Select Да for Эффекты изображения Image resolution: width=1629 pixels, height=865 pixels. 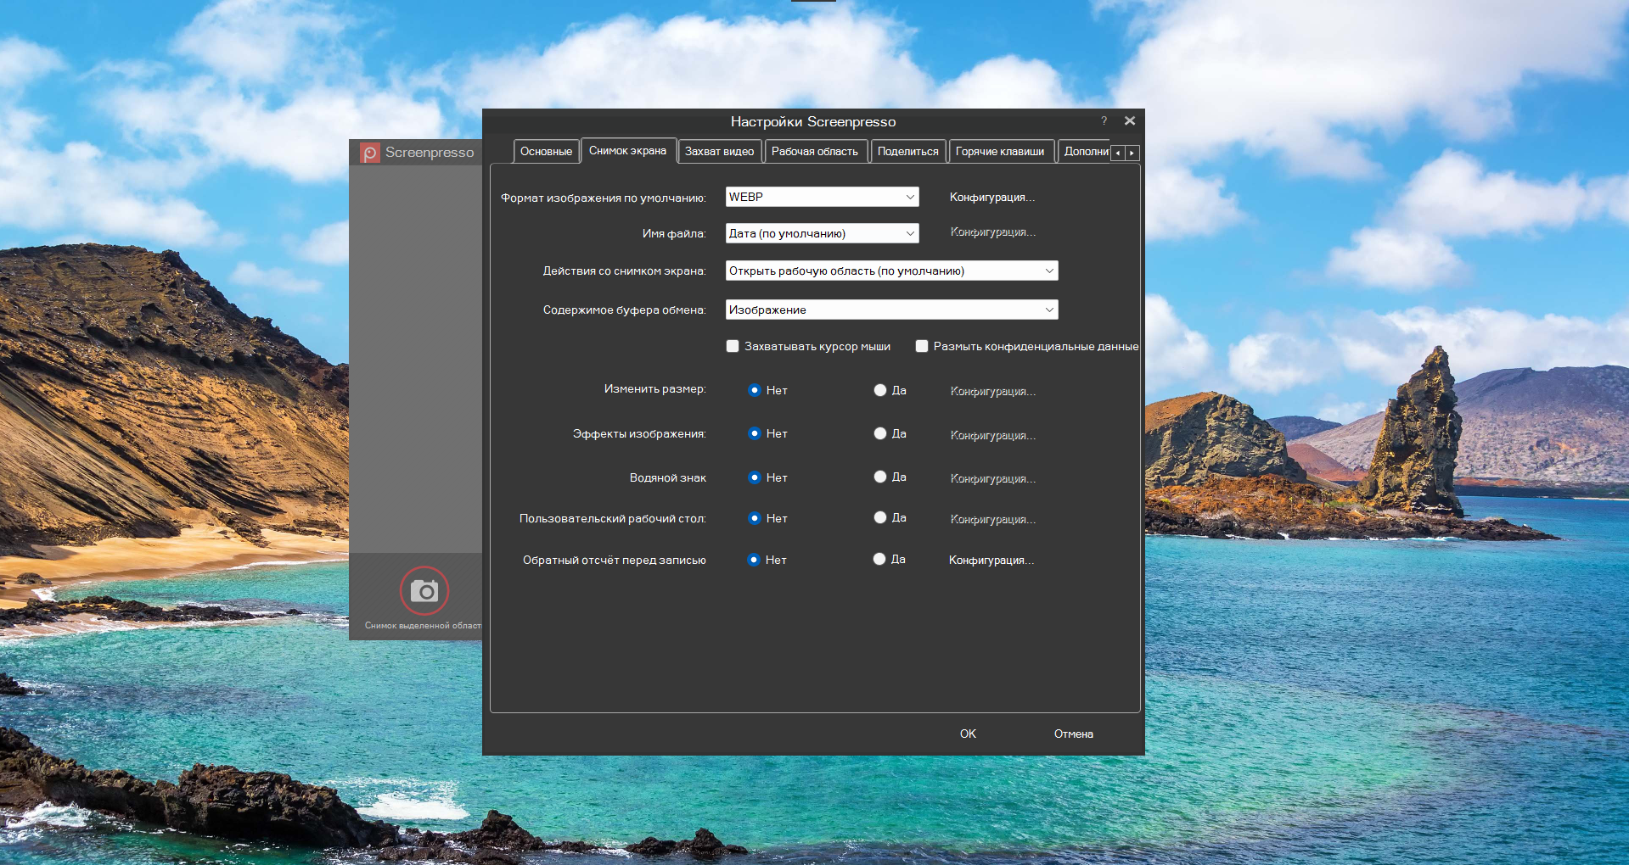[x=880, y=433]
